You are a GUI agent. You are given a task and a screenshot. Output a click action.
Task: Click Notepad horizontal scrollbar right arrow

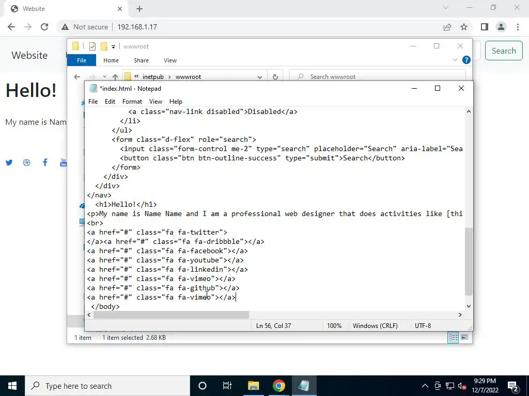pos(460,315)
